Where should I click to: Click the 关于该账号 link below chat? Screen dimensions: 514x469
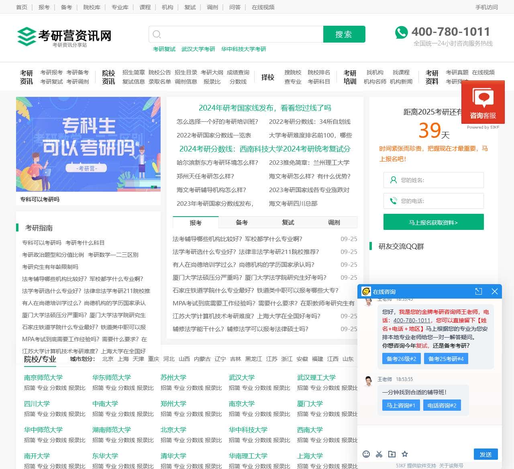(x=451, y=465)
